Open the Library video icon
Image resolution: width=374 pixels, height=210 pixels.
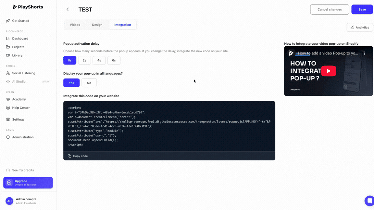8,55
